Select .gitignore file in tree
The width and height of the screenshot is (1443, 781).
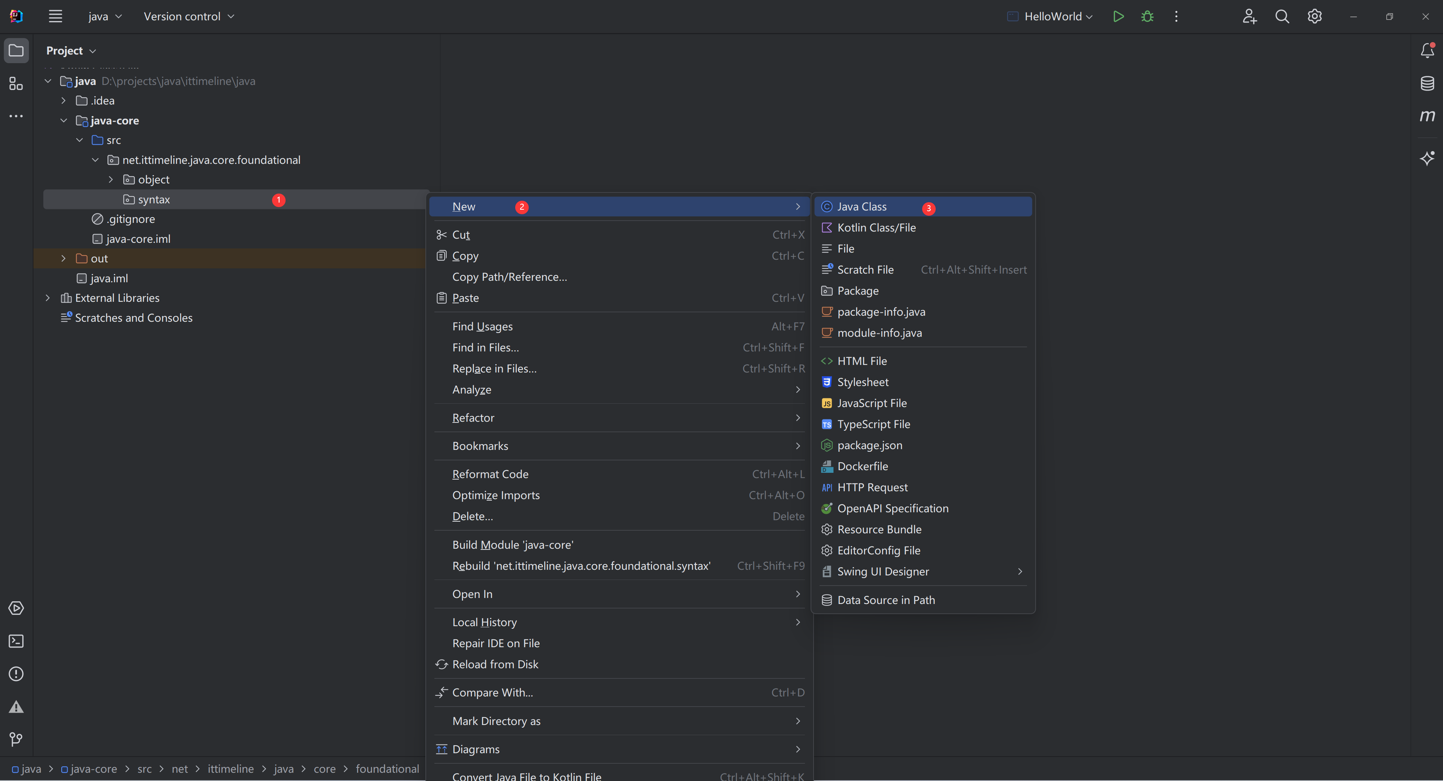tap(123, 219)
